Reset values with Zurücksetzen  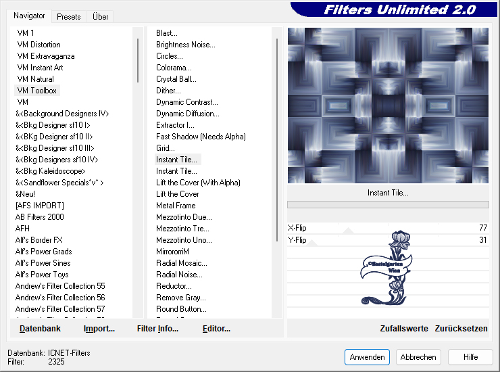click(x=461, y=328)
